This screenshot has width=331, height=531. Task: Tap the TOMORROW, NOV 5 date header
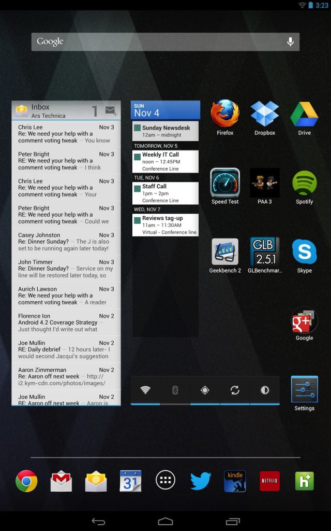[155, 146]
